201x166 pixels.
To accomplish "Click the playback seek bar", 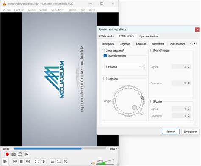I will click(x=60, y=149).
